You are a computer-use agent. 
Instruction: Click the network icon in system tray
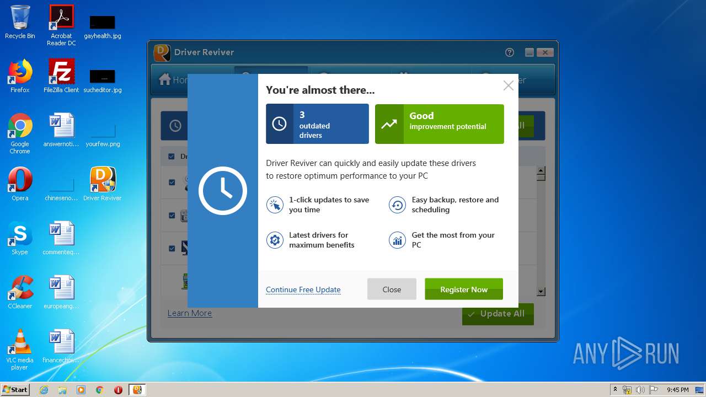point(628,390)
